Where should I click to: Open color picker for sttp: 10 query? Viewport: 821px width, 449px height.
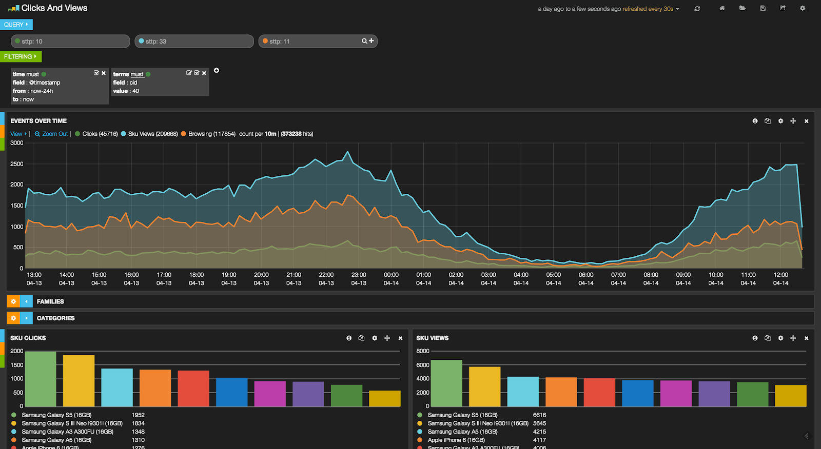click(17, 41)
